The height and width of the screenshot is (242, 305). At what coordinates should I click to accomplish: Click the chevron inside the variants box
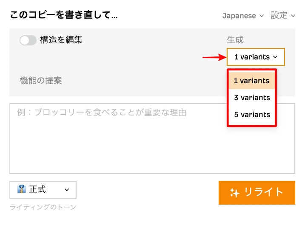click(275, 57)
